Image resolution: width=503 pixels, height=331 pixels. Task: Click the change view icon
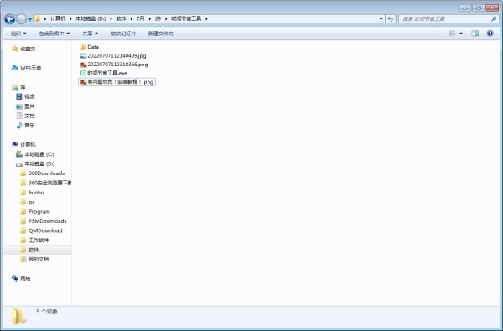click(452, 34)
